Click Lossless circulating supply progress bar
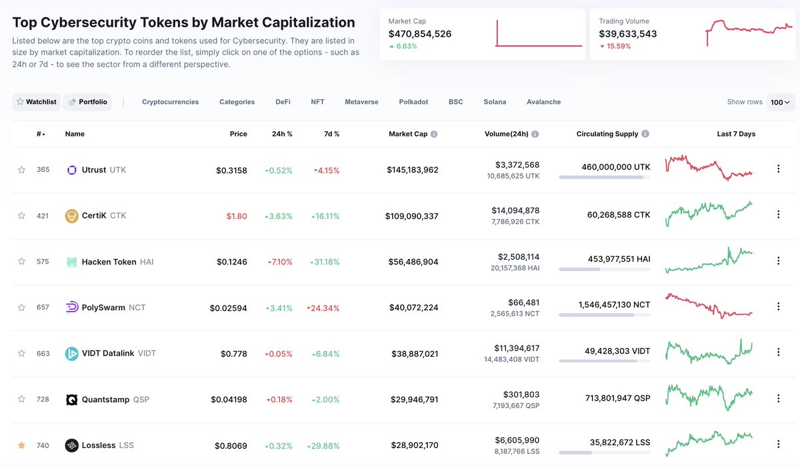The image size is (800, 468). tap(605, 453)
